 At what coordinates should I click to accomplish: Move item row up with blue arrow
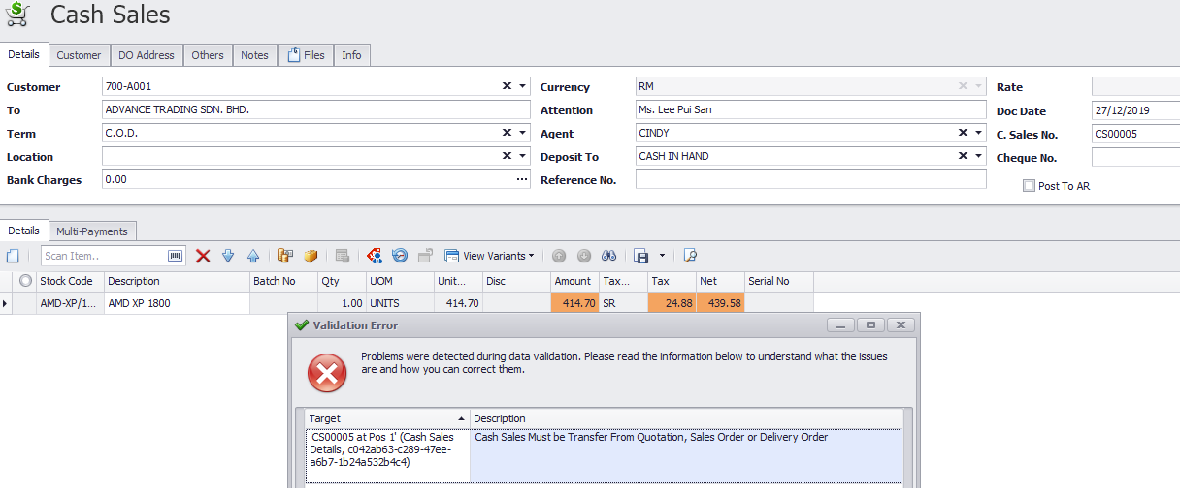pyautogui.click(x=253, y=256)
